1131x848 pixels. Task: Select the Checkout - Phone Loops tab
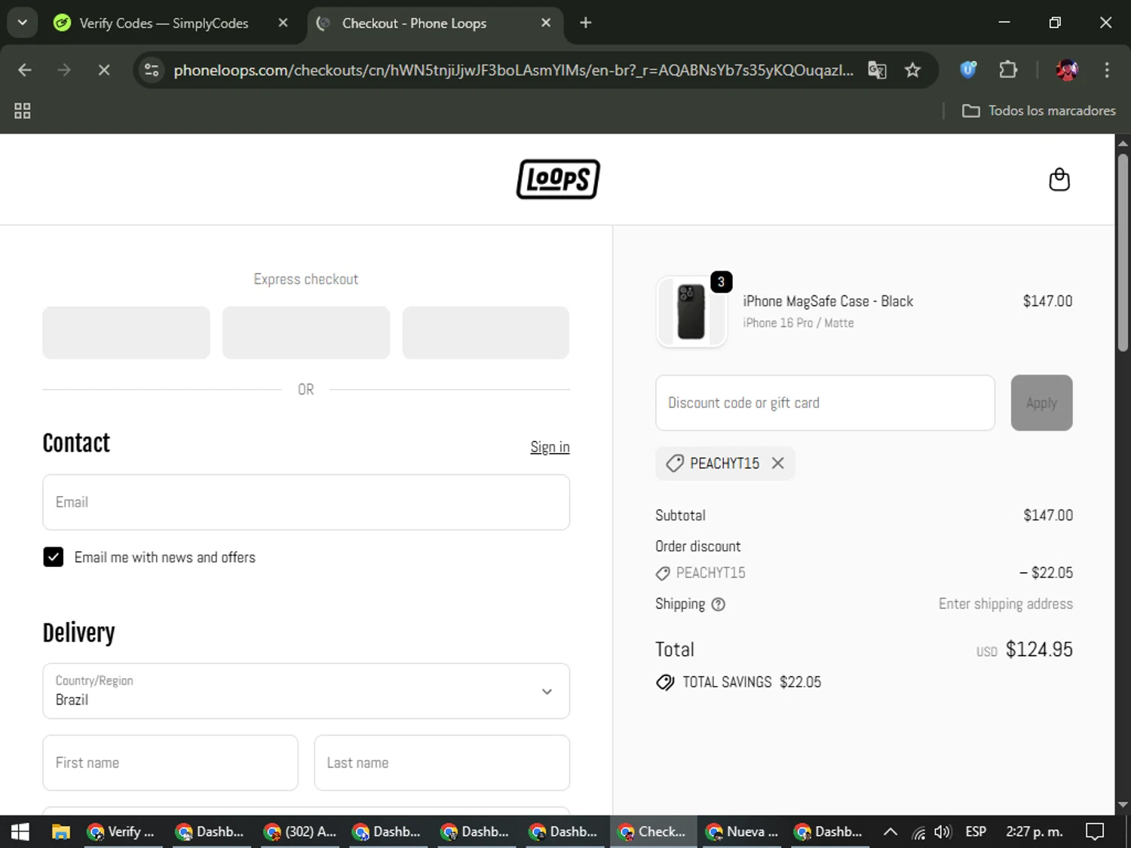tap(435, 23)
